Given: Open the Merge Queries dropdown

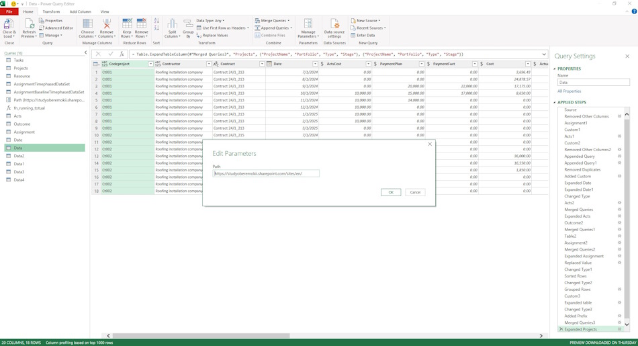Looking at the screenshot, I should click(x=272, y=21).
